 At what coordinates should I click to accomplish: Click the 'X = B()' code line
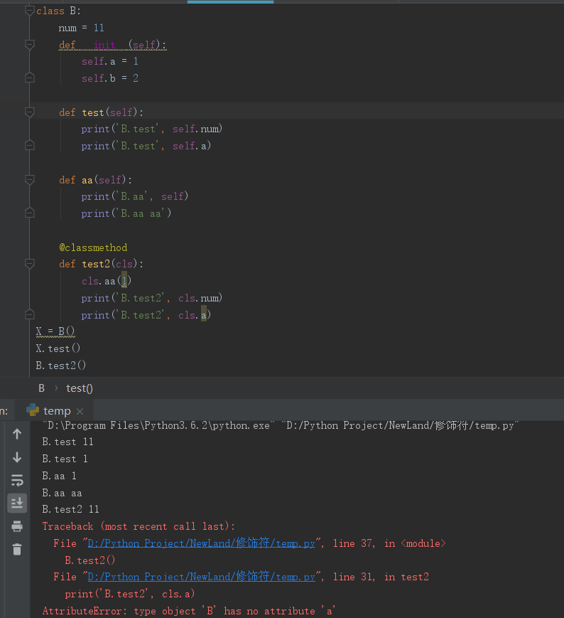pyautogui.click(x=55, y=331)
